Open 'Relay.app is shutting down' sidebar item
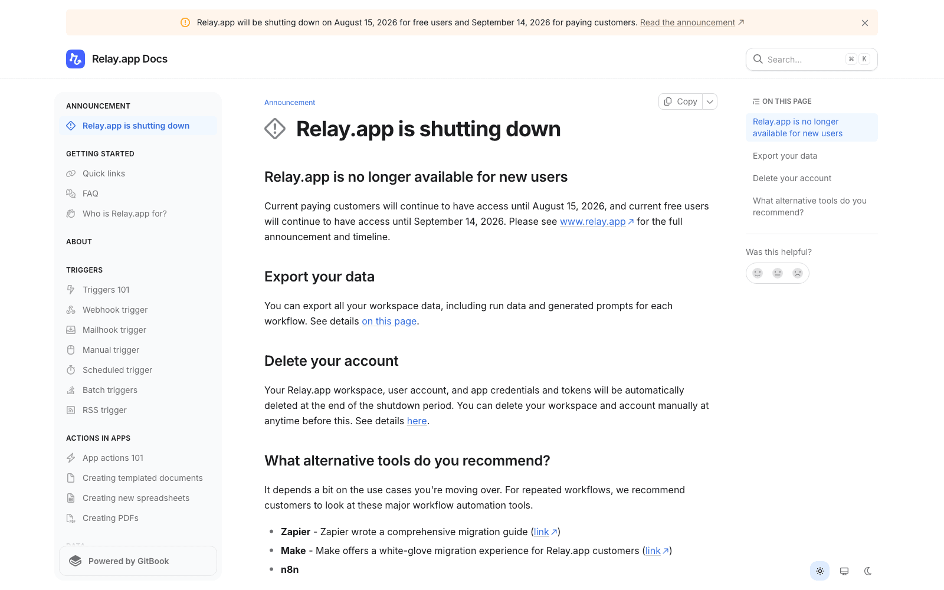 [x=138, y=126]
